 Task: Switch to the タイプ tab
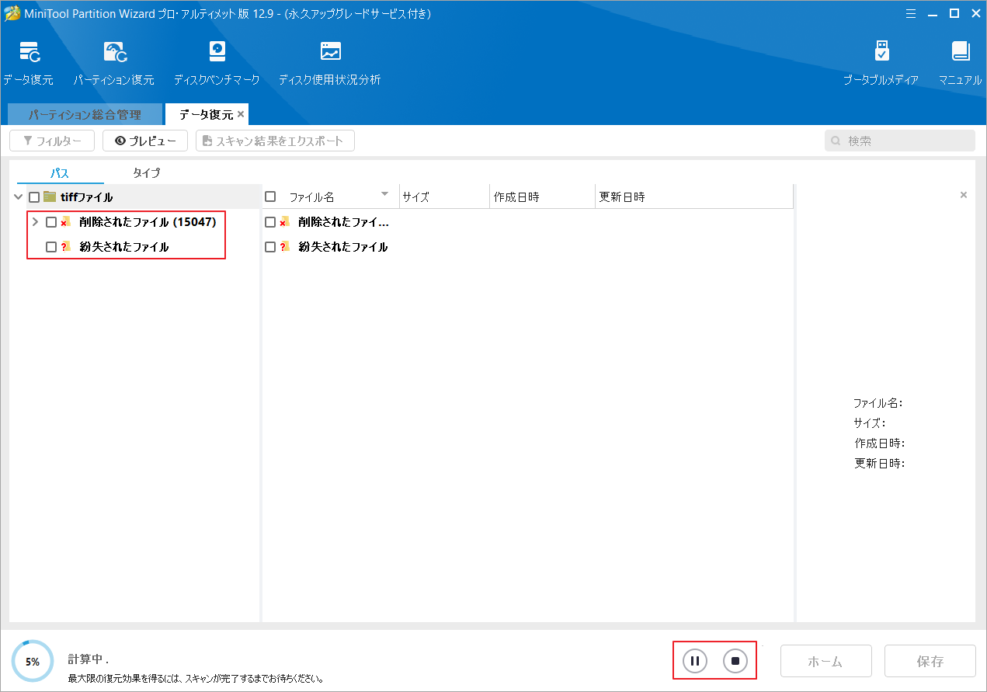pyautogui.click(x=144, y=172)
